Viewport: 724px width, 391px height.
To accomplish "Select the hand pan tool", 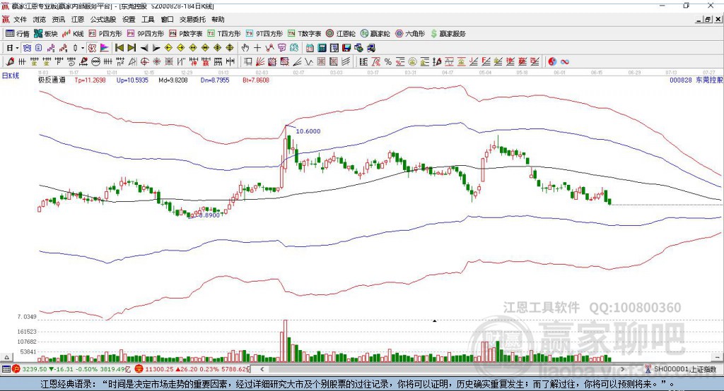I will click(x=245, y=47).
